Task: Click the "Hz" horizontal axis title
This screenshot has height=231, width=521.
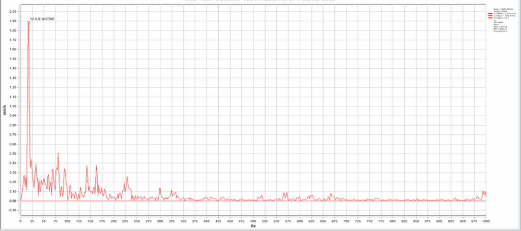Action: click(x=253, y=226)
